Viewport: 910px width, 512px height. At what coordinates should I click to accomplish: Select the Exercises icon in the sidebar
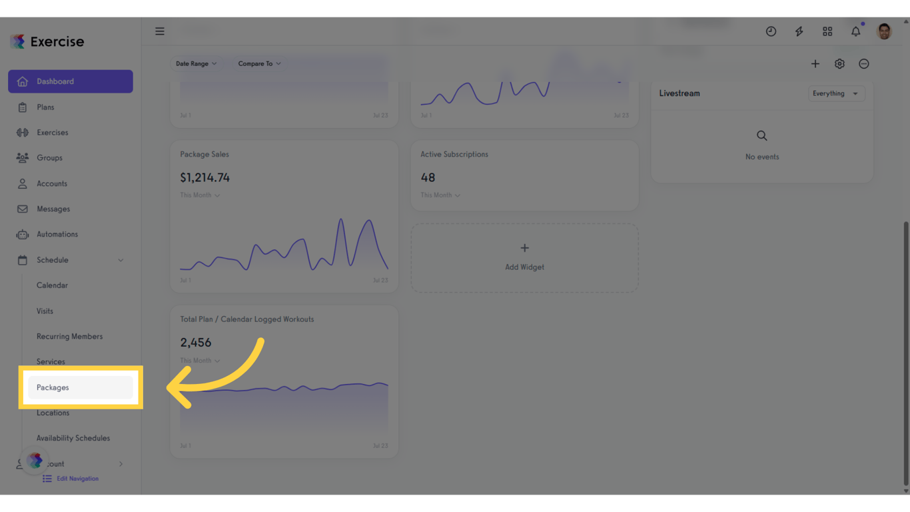point(23,132)
